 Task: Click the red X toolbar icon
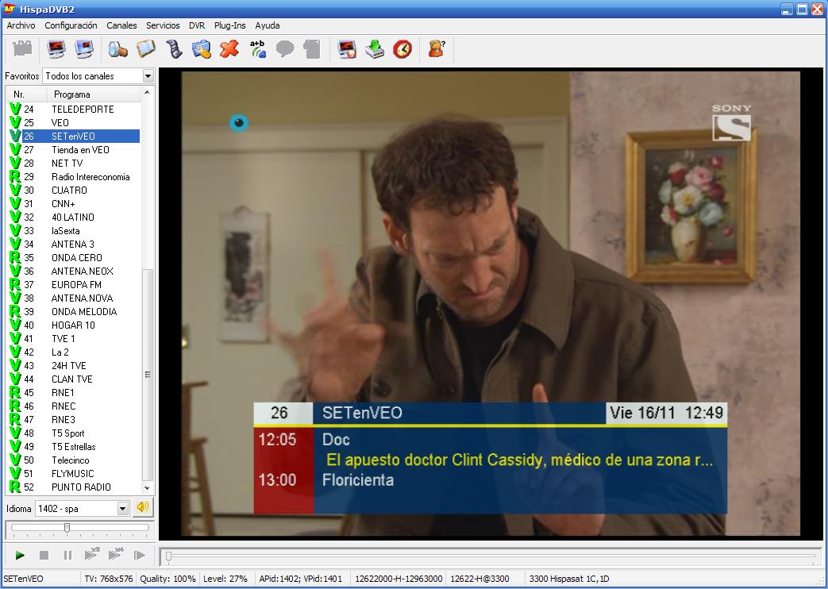tap(229, 49)
